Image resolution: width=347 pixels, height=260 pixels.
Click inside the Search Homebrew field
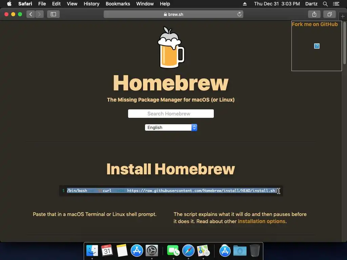pyautogui.click(x=171, y=114)
